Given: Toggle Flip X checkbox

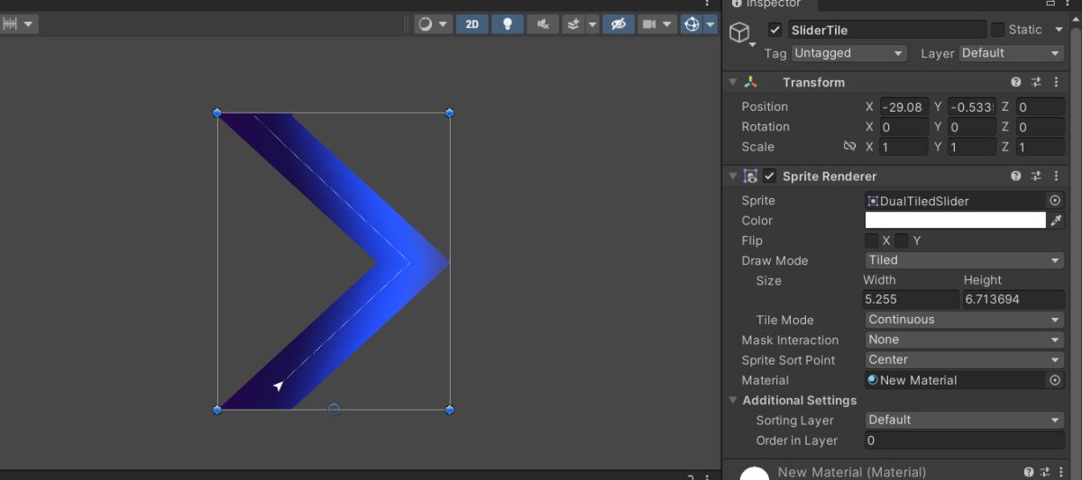Looking at the screenshot, I should coord(871,240).
